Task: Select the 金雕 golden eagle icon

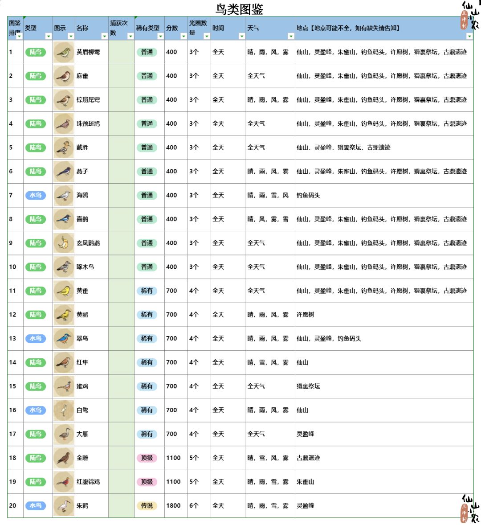Action: (x=64, y=458)
